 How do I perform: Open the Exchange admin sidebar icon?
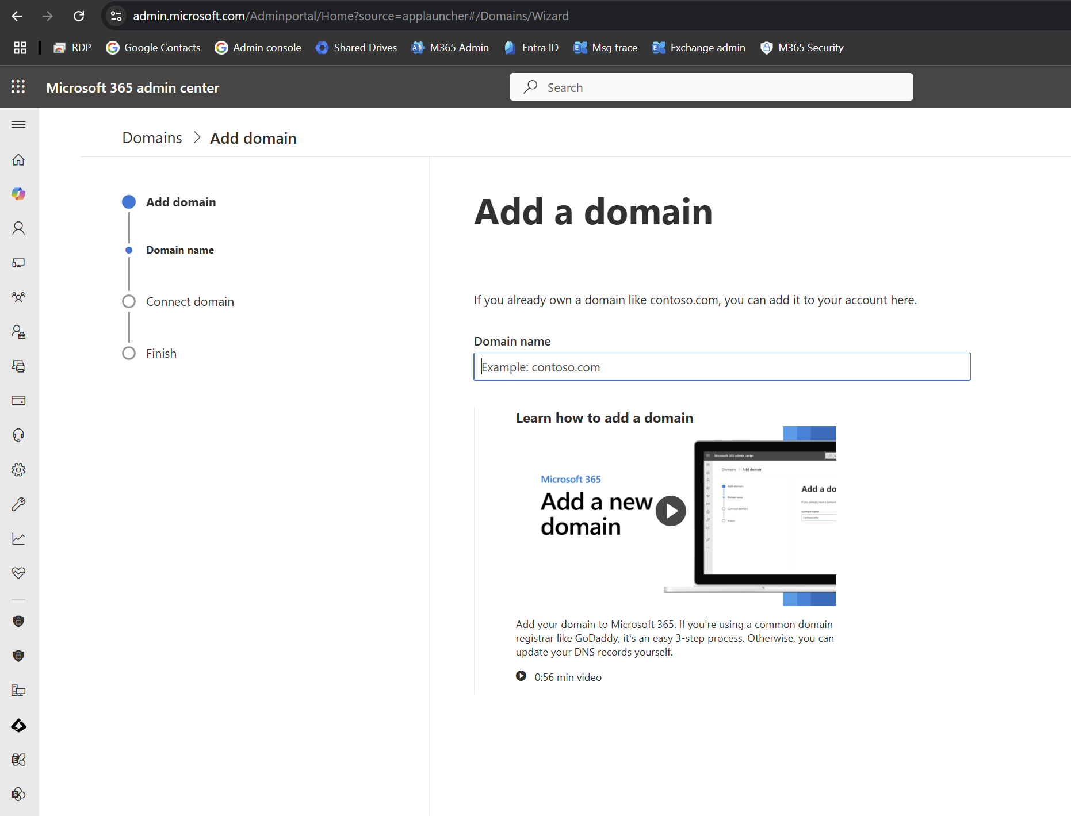18,760
